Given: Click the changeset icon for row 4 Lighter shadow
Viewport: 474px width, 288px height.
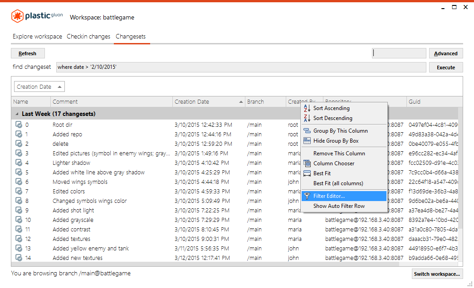Looking at the screenshot, I should 19,163.
